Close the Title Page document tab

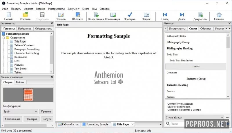[133, 124]
